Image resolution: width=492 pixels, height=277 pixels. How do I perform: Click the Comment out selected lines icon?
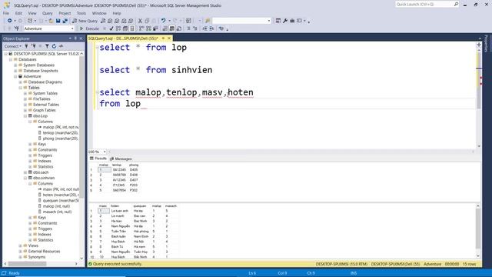tap(188, 28)
